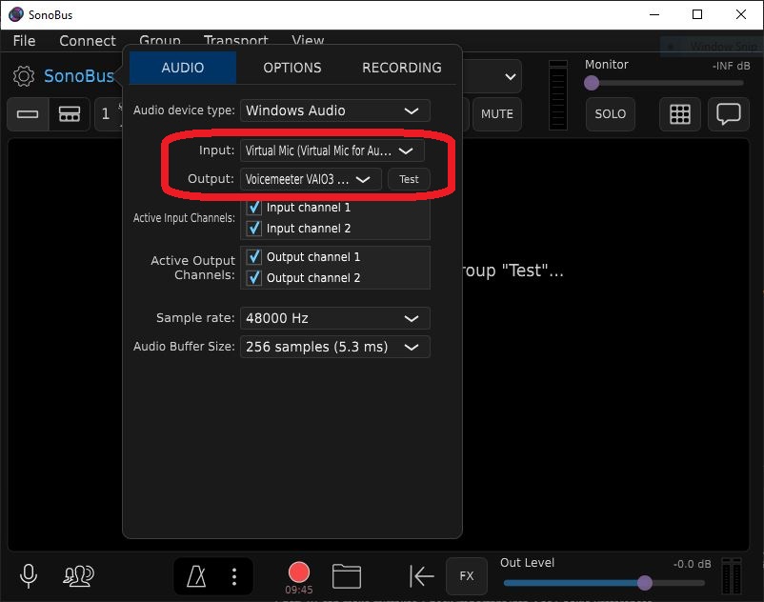
Task: Open the File menu
Action: click(x=25, y=41)
